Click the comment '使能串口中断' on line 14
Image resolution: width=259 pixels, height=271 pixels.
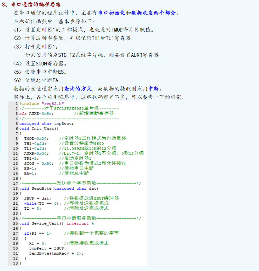(76, 168)
